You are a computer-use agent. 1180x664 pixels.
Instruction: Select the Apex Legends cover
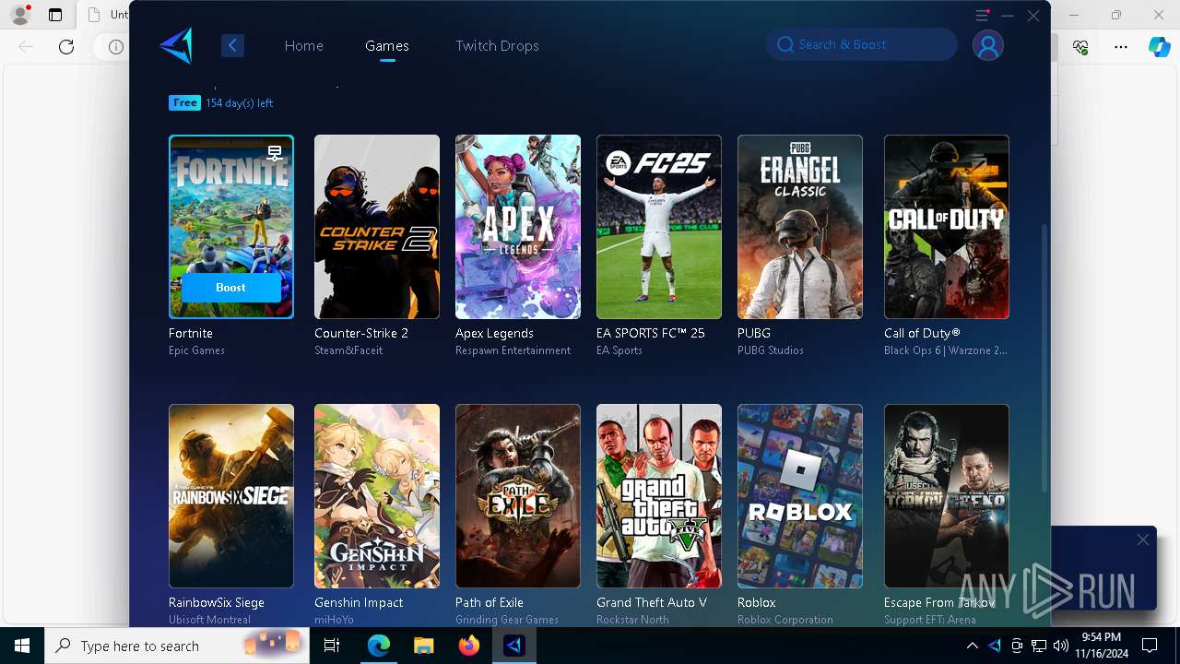(x=518, y=227)
